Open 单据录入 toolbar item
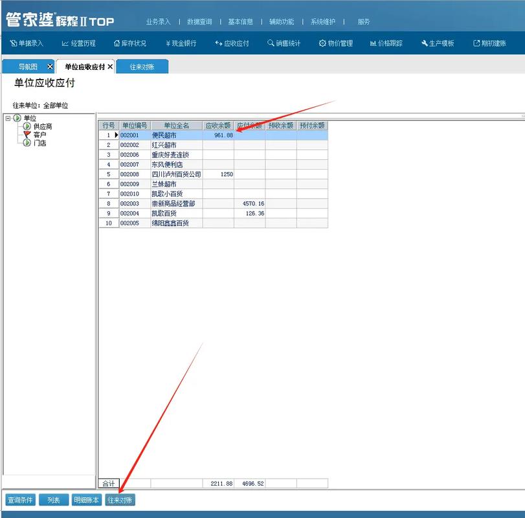 point(27,43)
